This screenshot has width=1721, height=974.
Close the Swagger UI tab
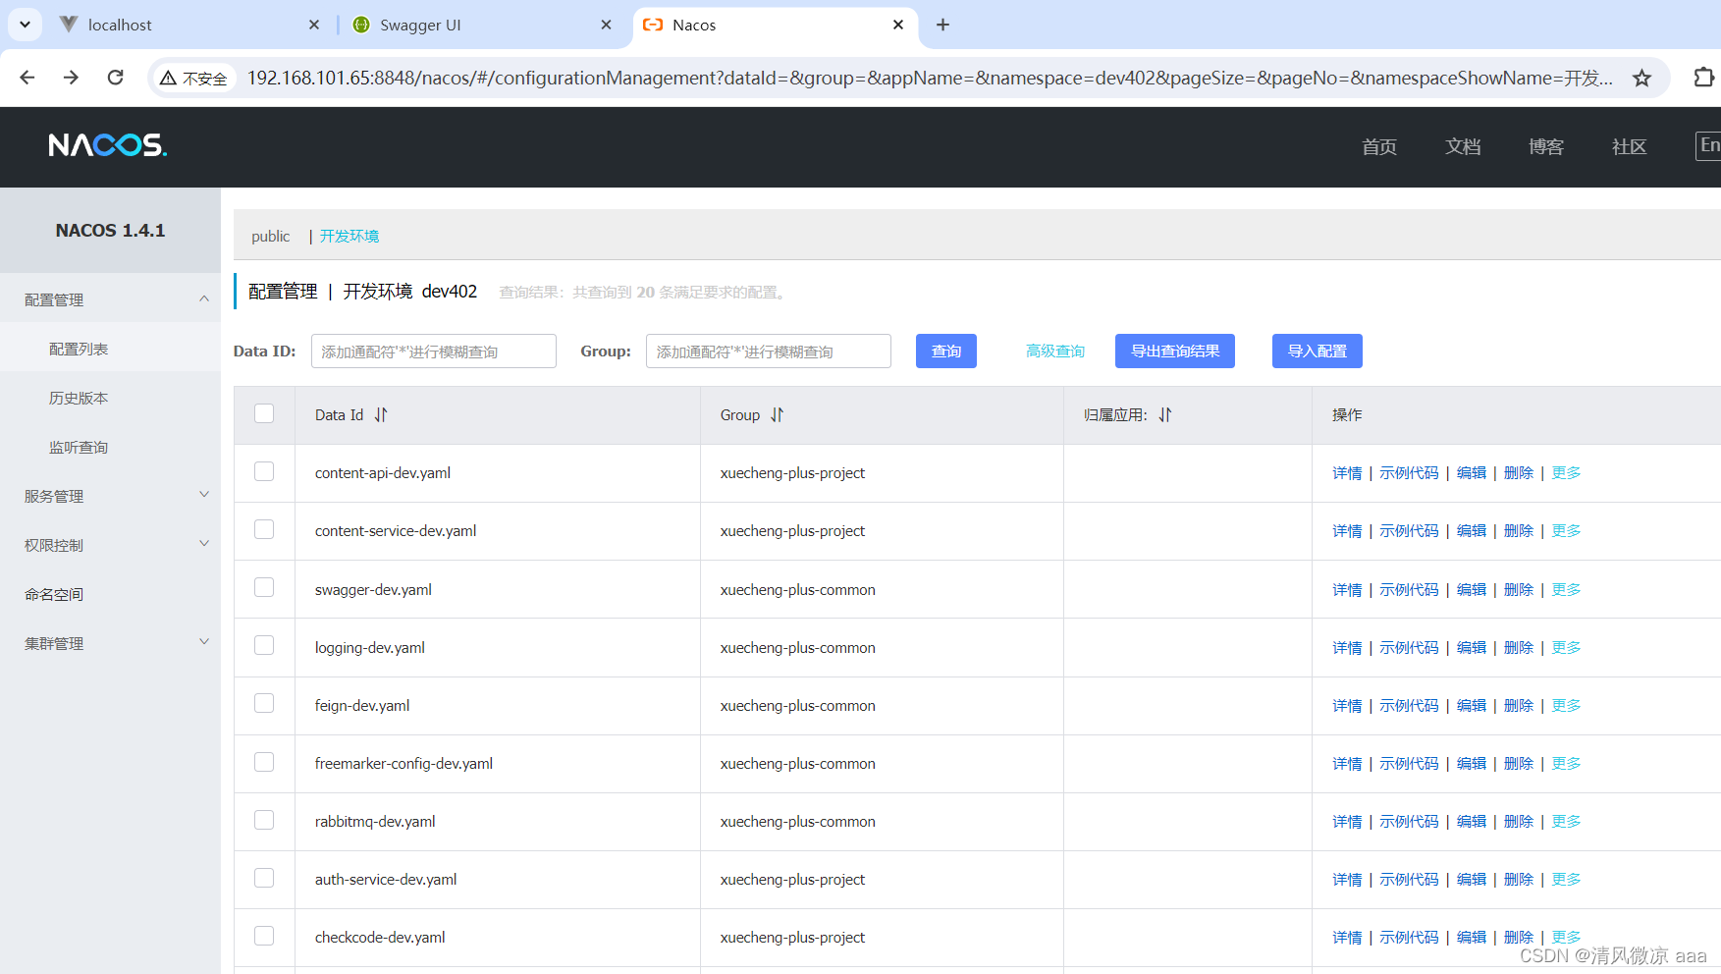[606, 25]
